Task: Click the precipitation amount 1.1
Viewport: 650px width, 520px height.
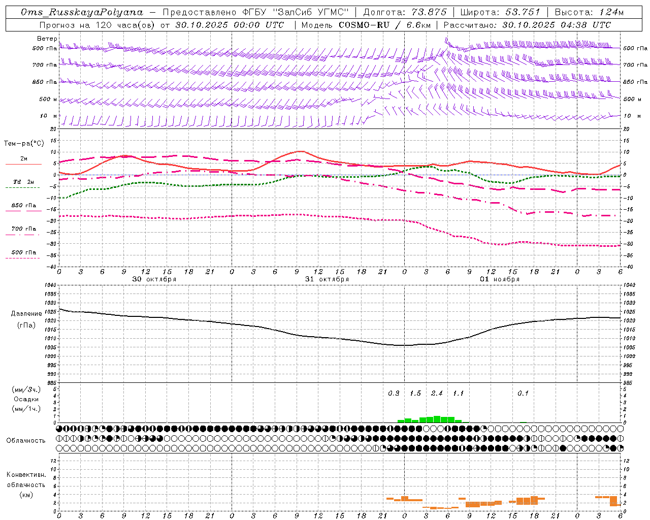Action: click(458, 394)
